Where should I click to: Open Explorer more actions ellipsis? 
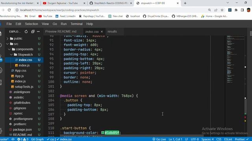click(x=38, y=32)
